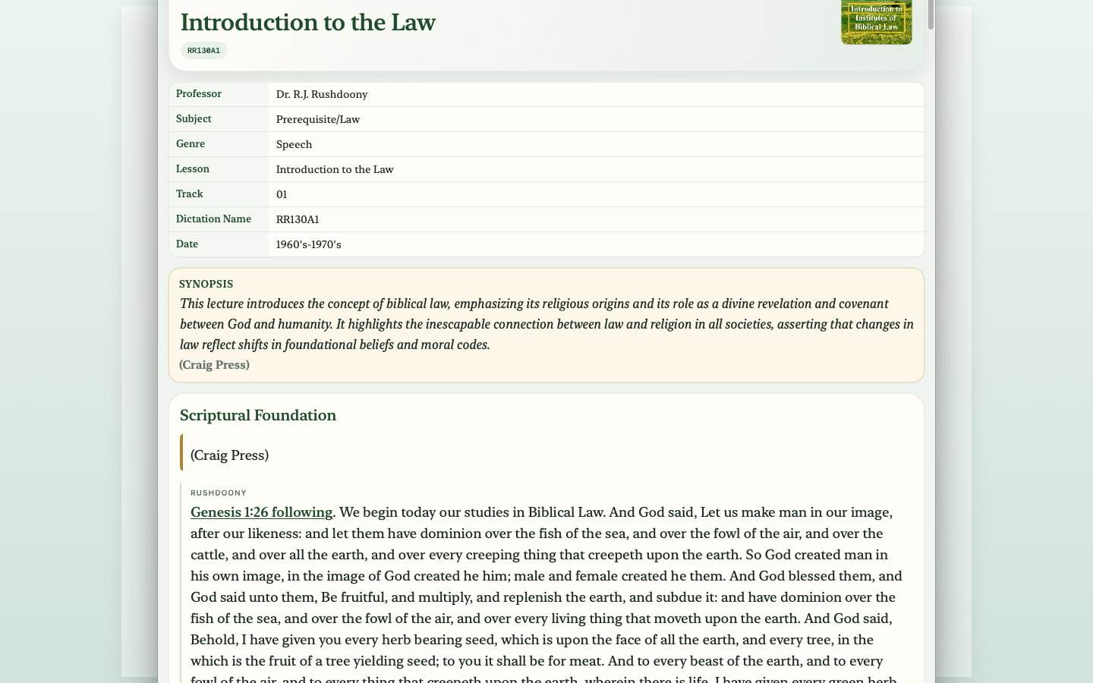Screen dimensions: 1093x683
Task: Click the vertical scrollbar thumb
Action: click(931, 14)
